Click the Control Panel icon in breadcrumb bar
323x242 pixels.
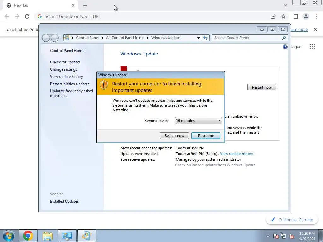[67, 38]
